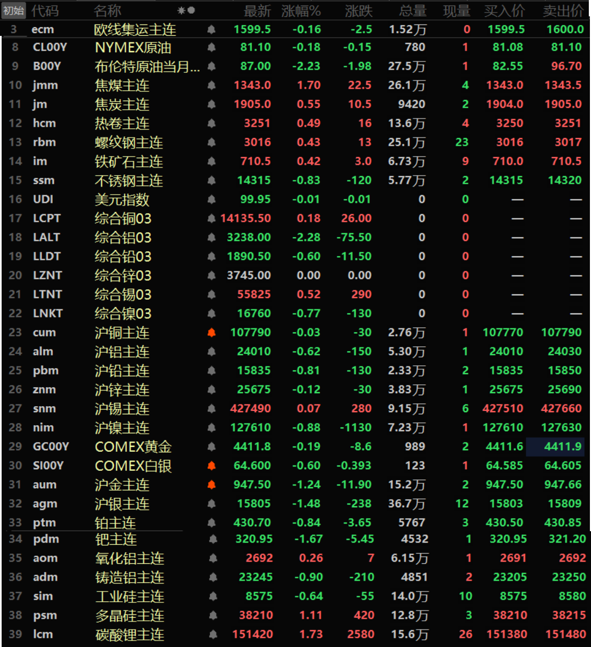The width and height of the screenshot is (591, 647).
Task: Click alert bell for 螺纹钢主连
Action: tap(212, 142)
